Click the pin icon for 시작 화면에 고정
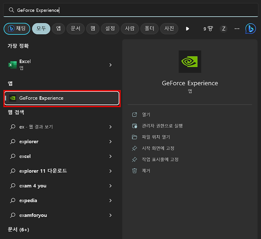Image resolution: width=261 pixels, height=239 pixels. tap(134, 148)
